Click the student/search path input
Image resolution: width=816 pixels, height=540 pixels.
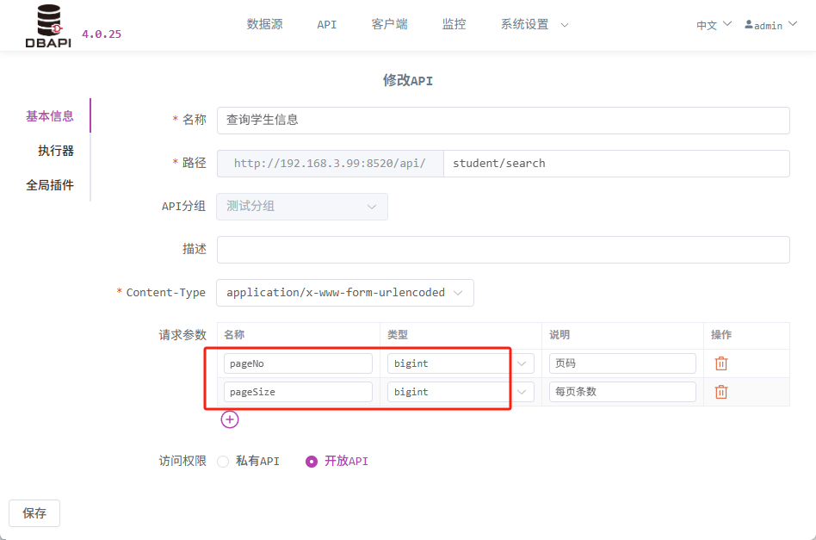[616, 164]
